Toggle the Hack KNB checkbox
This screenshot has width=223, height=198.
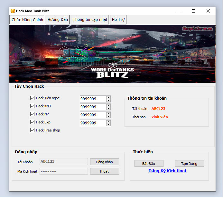click(32, 106)
